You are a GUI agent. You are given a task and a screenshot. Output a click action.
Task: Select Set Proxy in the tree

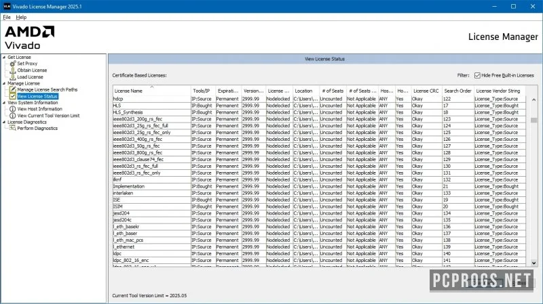click(x=27, y=64)
